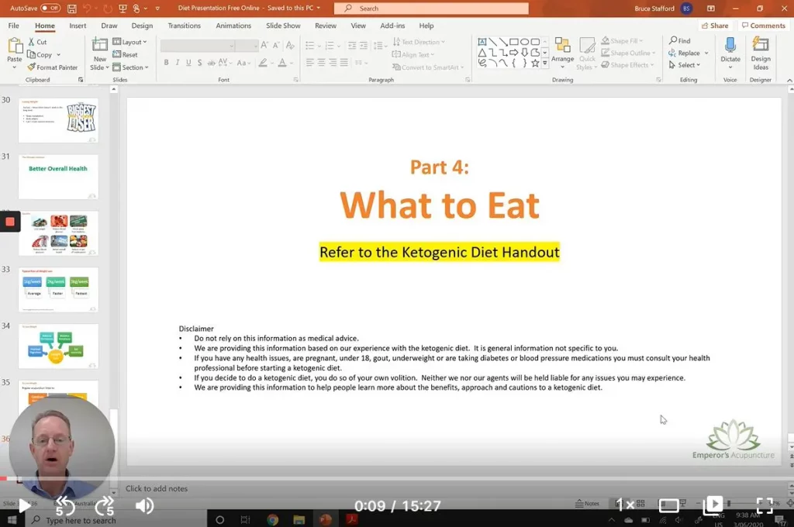Click the New Slide icon

coord(99,46)
